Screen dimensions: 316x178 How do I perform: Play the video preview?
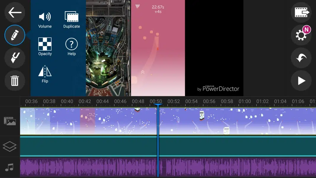[301, 81]
